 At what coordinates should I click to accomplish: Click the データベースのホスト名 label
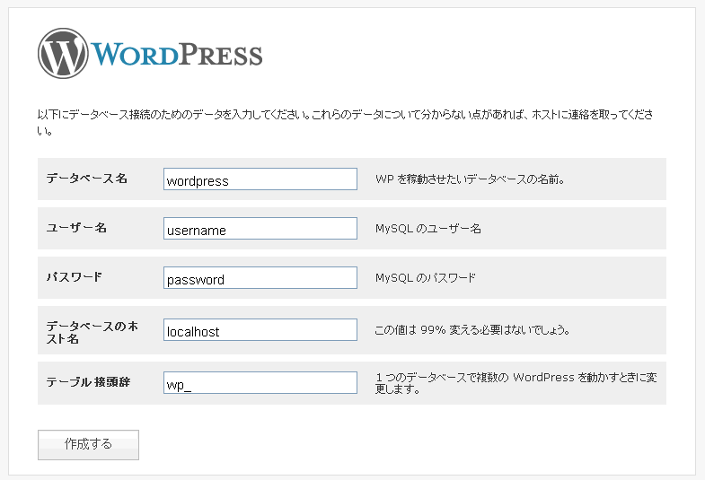pyautogui.click(x=93, y=332)
